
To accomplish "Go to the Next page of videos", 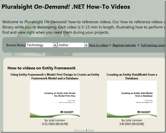I will (91, 130).
